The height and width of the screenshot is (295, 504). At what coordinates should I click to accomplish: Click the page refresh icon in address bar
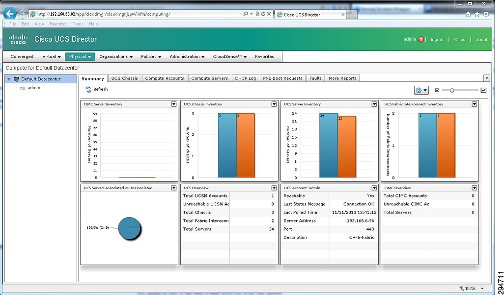263,14
